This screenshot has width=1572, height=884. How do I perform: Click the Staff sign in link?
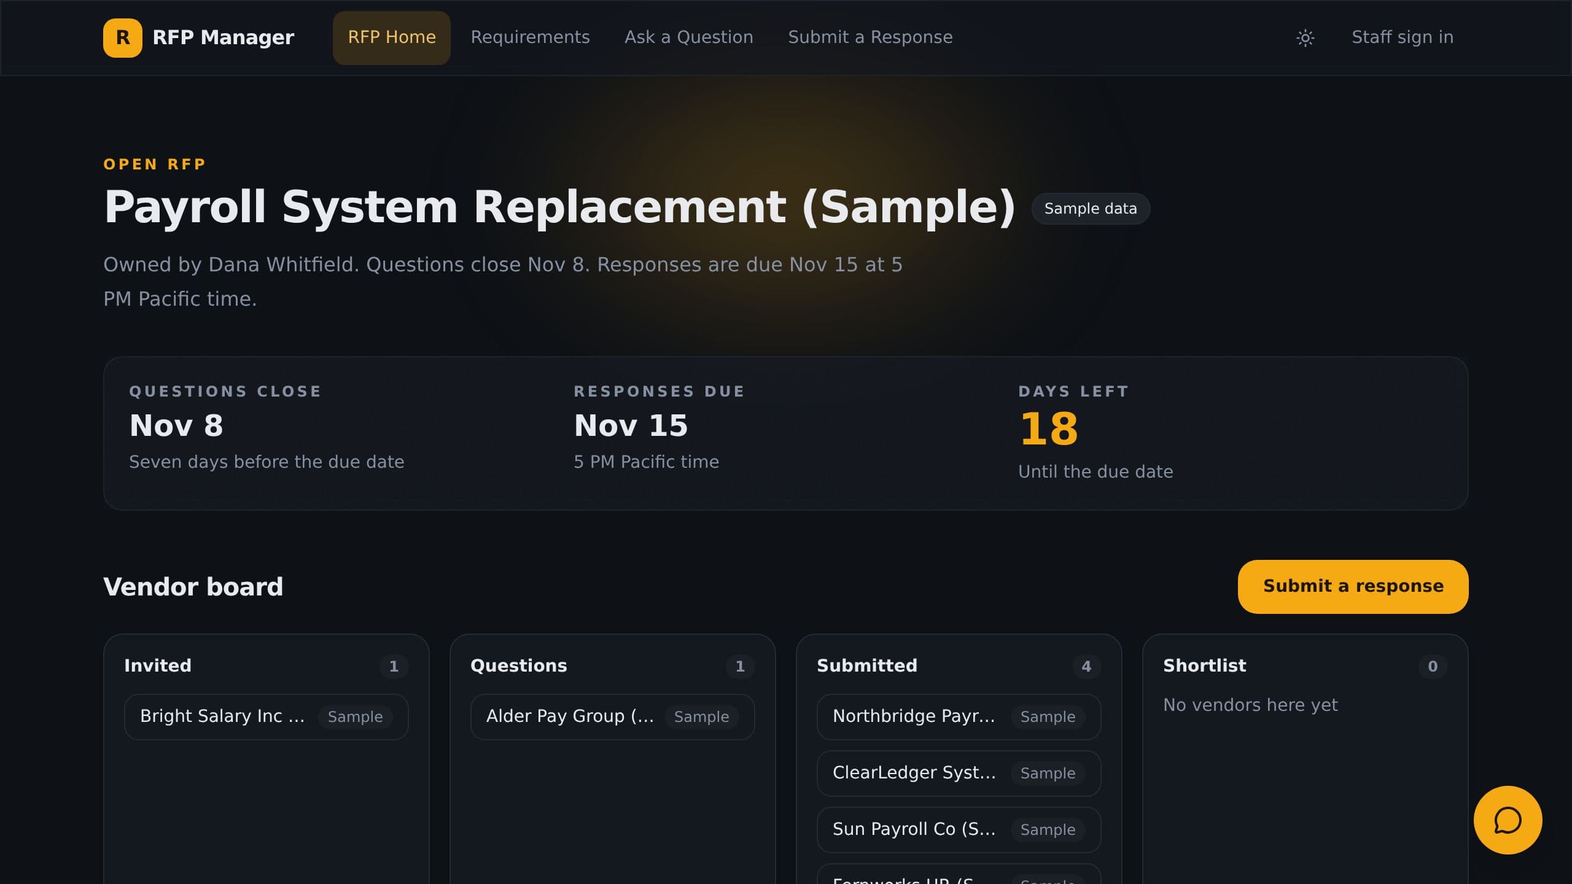(x=1403, y=37)
